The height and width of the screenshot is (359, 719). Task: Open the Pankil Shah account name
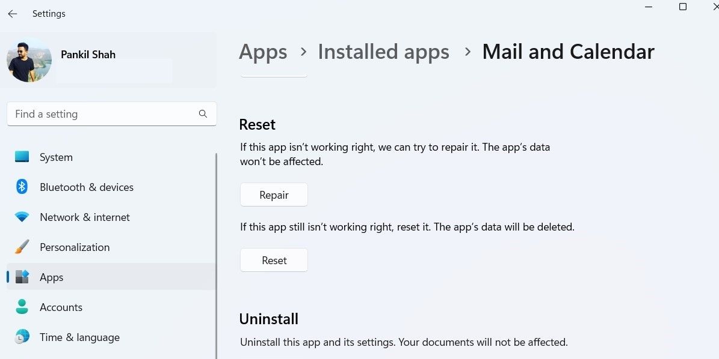point(88,55)
